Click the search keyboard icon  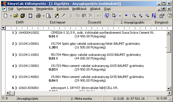(x=107, y=16)
